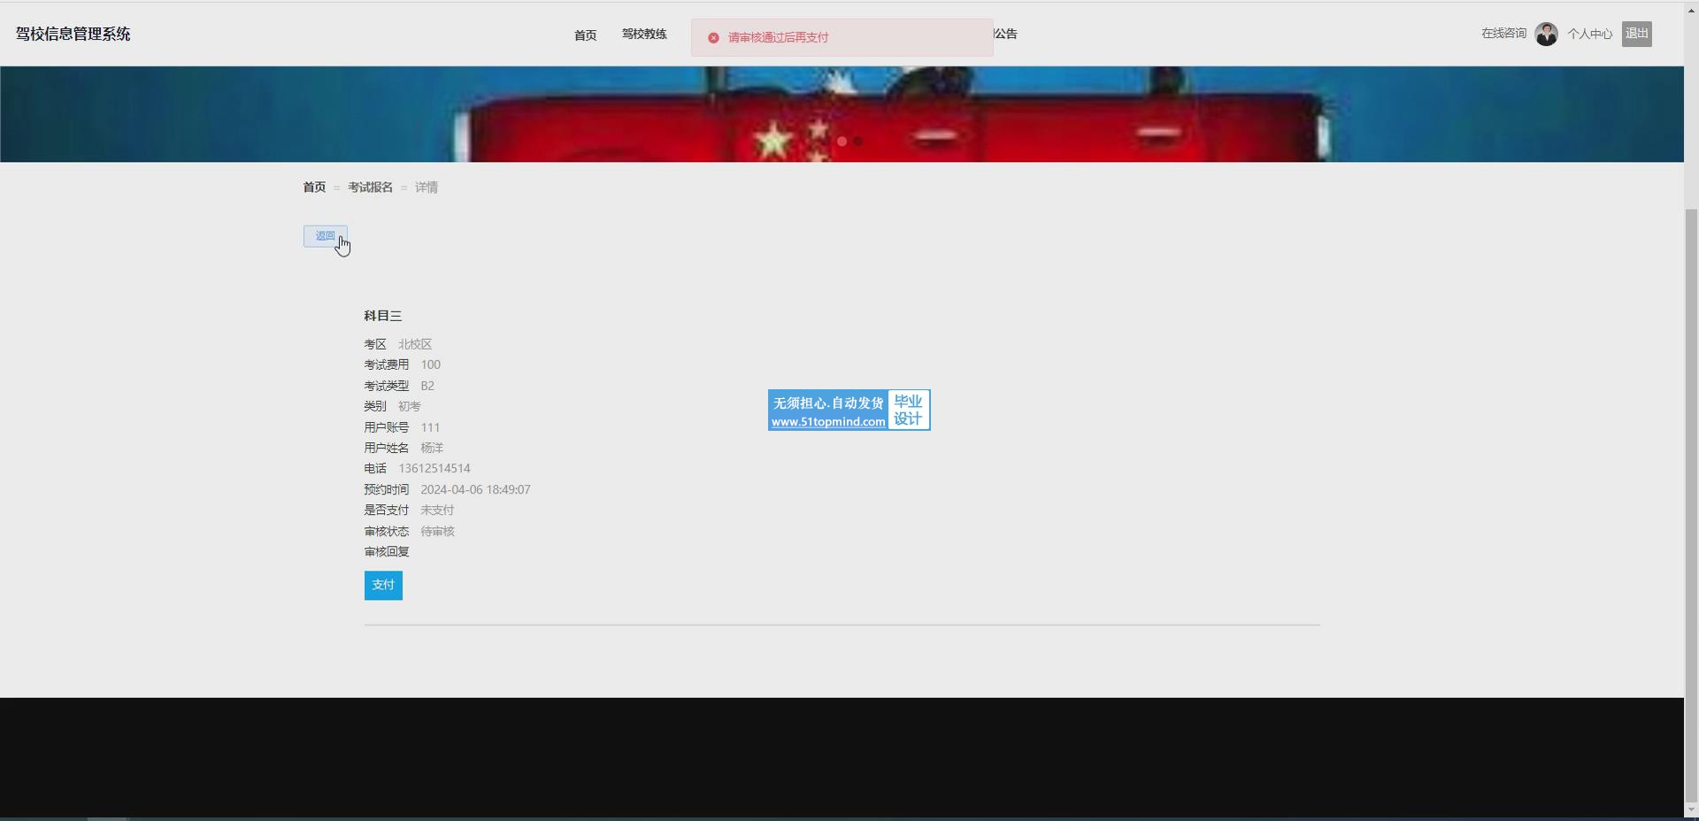The image size is (1699, 821).
Task: Go to 个人中心 personal center
Action: click(x=1589, y=34)
